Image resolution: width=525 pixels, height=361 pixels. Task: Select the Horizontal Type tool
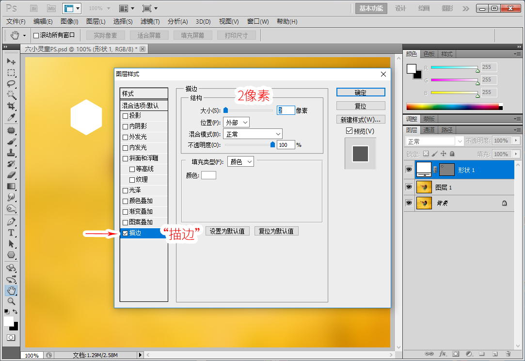[11, 233]
